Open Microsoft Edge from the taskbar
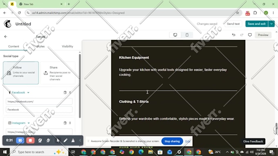Viewport: 278px width, 156px height. (x=141, y=152)
